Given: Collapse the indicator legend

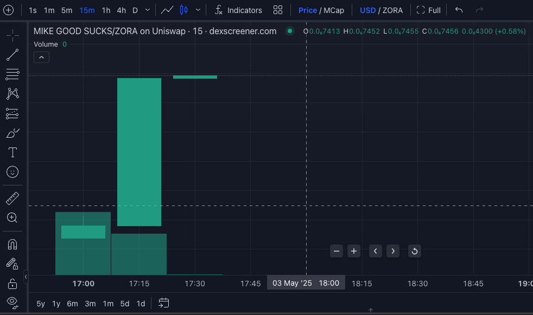Looking at the screenshot, I should 41,57.
